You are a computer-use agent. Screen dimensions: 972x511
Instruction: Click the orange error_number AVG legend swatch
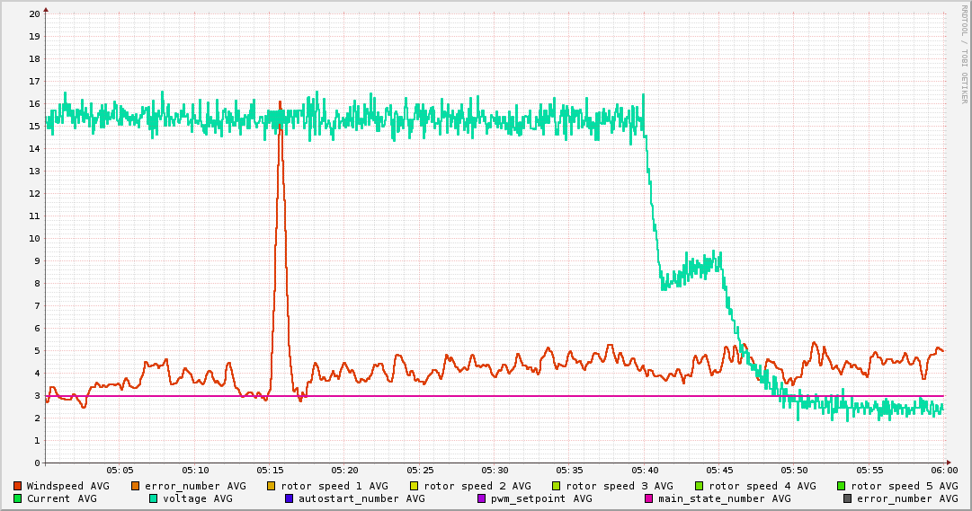click(x=136, y=486)
